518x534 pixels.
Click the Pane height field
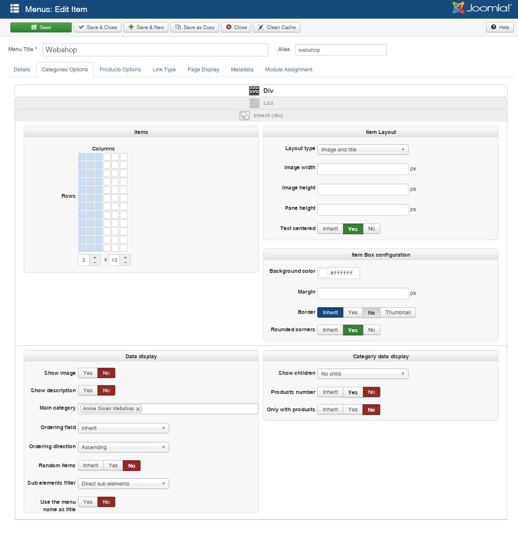(x=363, y=210)
